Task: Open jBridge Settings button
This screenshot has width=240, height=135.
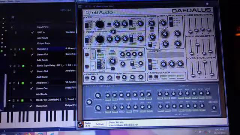Action: coord(100,124)
